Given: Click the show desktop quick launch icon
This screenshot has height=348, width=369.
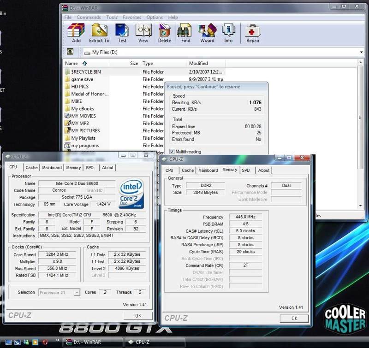Looking at the screenshot, I should point(8,342).
